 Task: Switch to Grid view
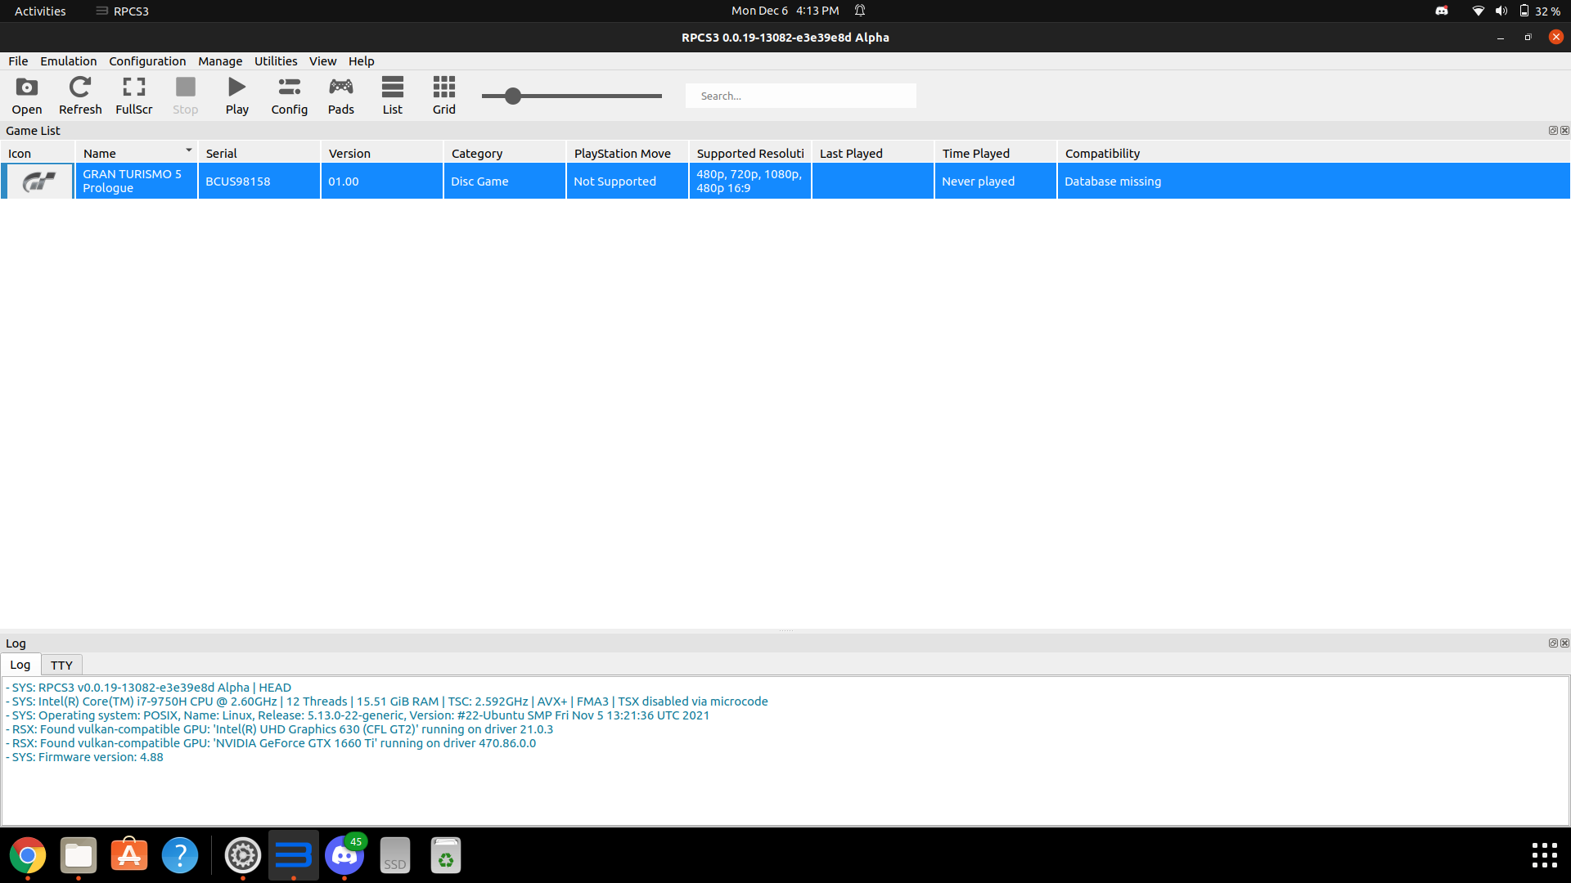coord(443,94)
